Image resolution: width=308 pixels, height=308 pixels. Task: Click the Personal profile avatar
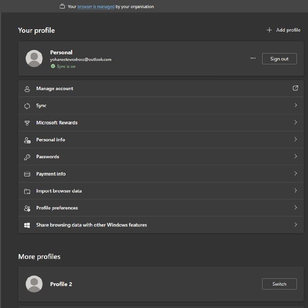coord(34,59)
